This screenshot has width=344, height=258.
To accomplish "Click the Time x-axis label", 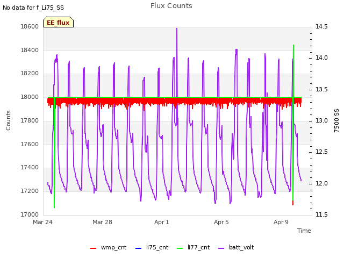I will (304, 231).
